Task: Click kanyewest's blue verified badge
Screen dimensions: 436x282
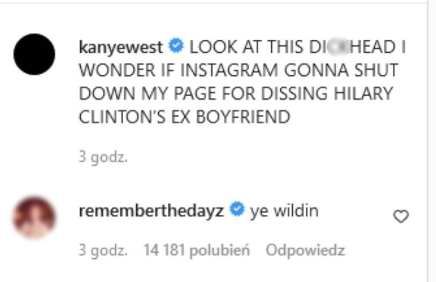Action: tap(176, 46)
